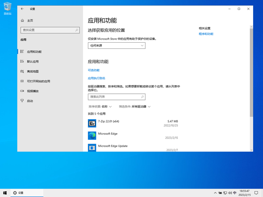
Task: Select the Microsoft Edge Update entry
Action: tap(133, 148)
